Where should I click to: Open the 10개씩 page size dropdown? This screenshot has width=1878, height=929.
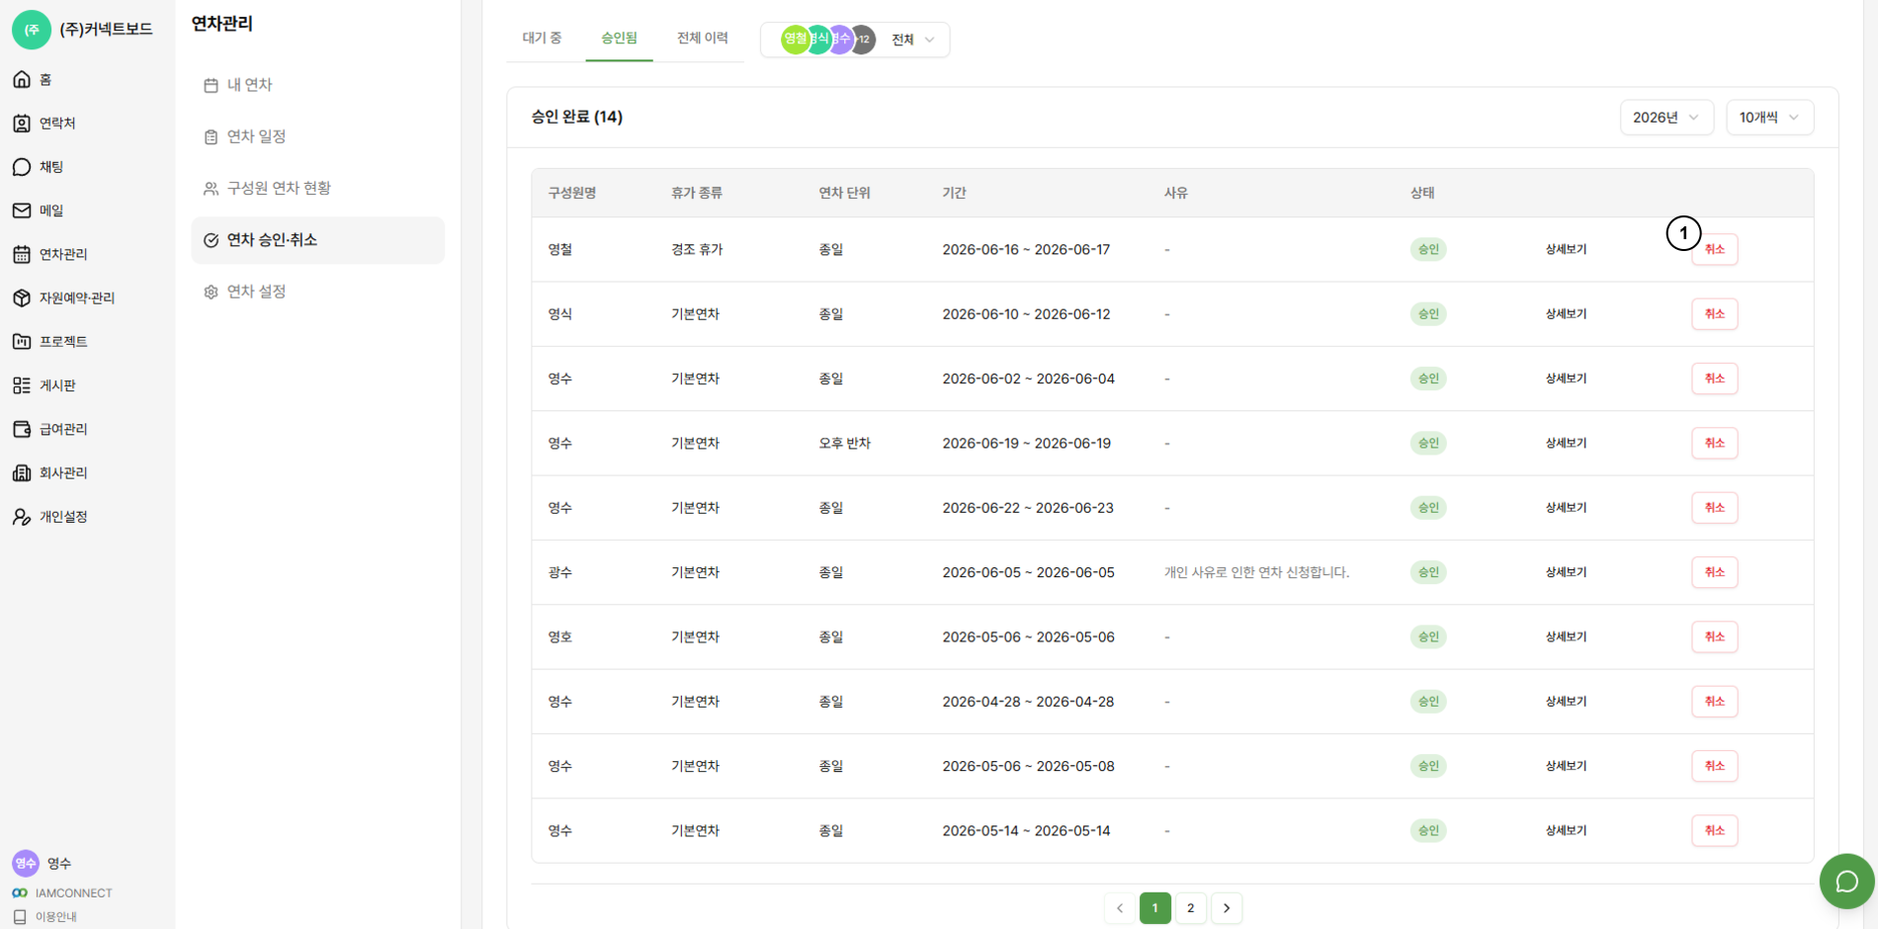coord(1769,118)
